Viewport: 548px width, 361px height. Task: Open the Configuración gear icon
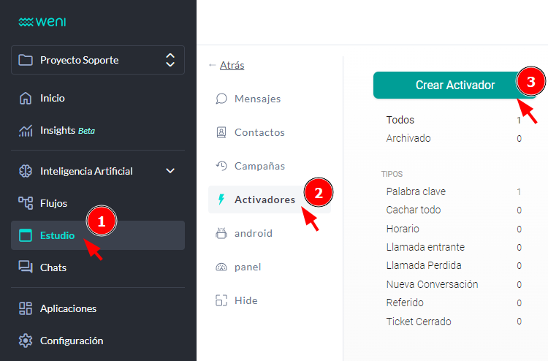click(26, 341)
